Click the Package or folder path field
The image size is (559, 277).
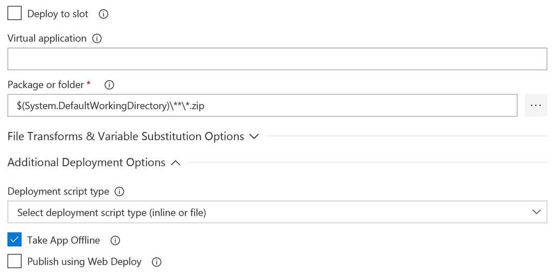[x=262, y=105]
